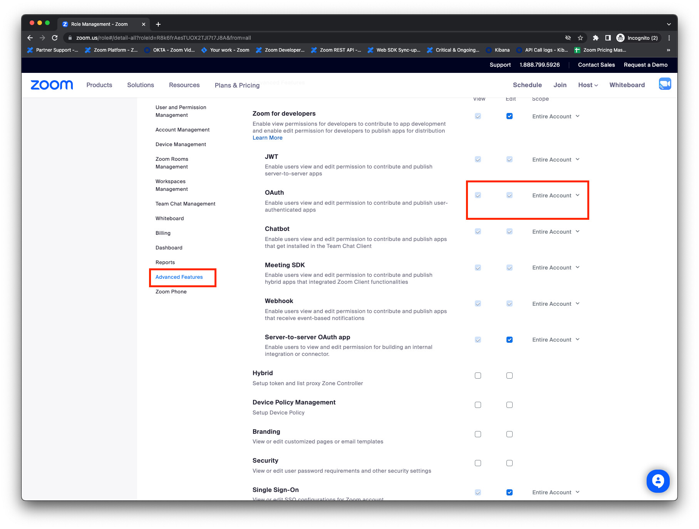The image size is (699, 529).
Task: Open the Chatbot scope dropdown
Action: click(556, 232)
